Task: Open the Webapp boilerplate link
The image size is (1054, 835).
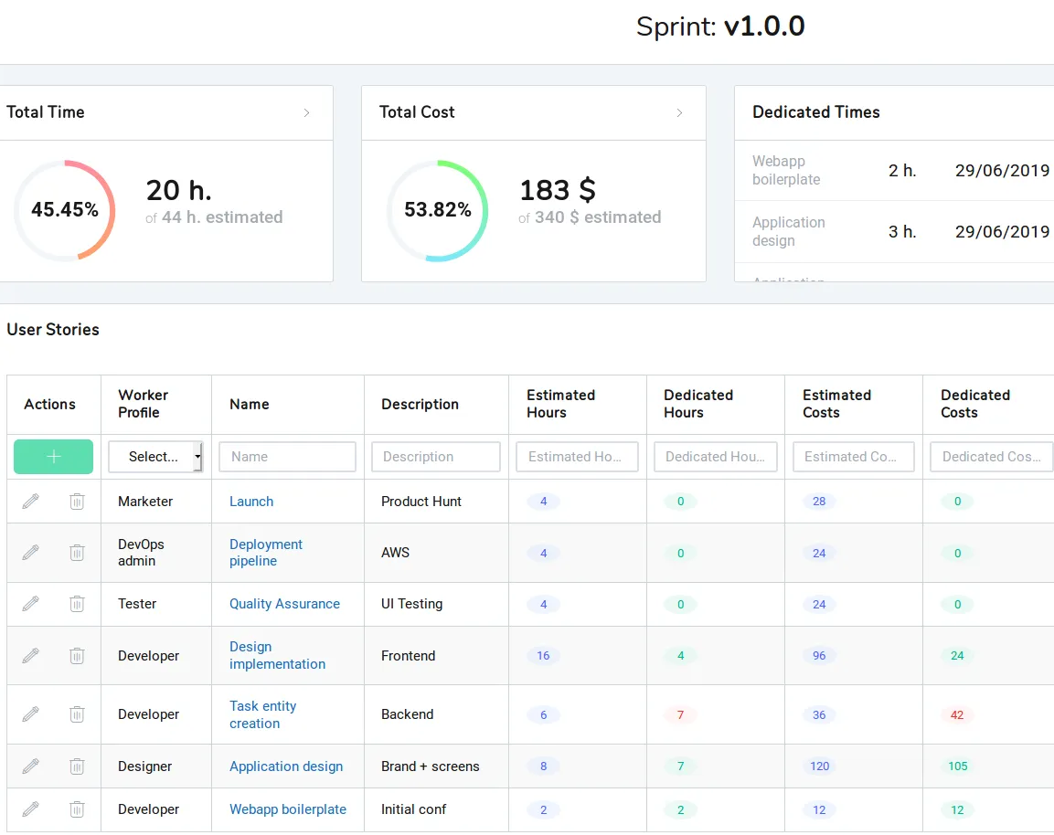Action: (287, 809)
